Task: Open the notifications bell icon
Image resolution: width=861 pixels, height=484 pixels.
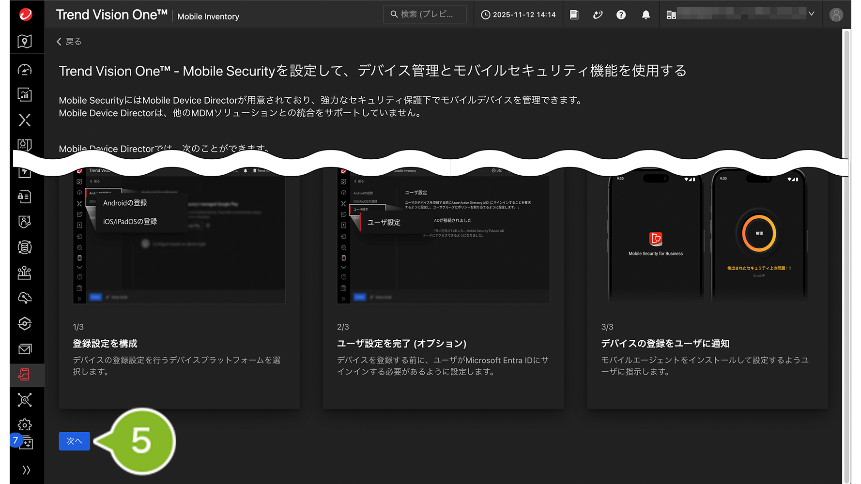Action: (x=646, y=15)
